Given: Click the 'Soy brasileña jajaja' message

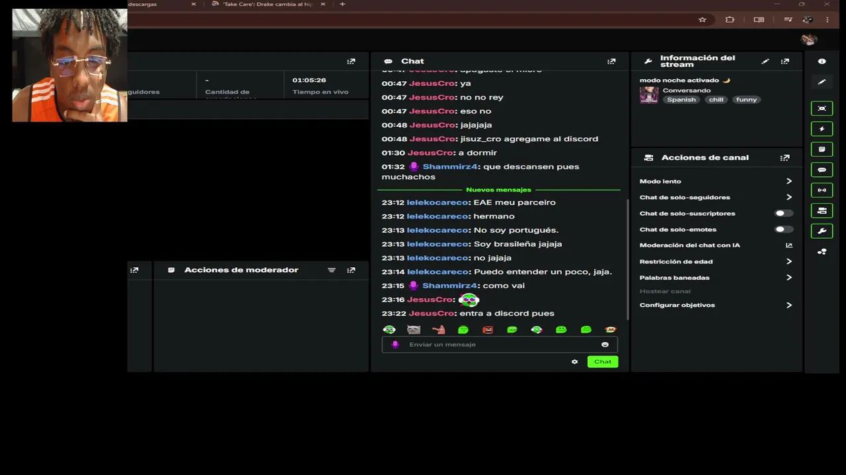Looking at the screenshot, I should (x=518, y=244).
